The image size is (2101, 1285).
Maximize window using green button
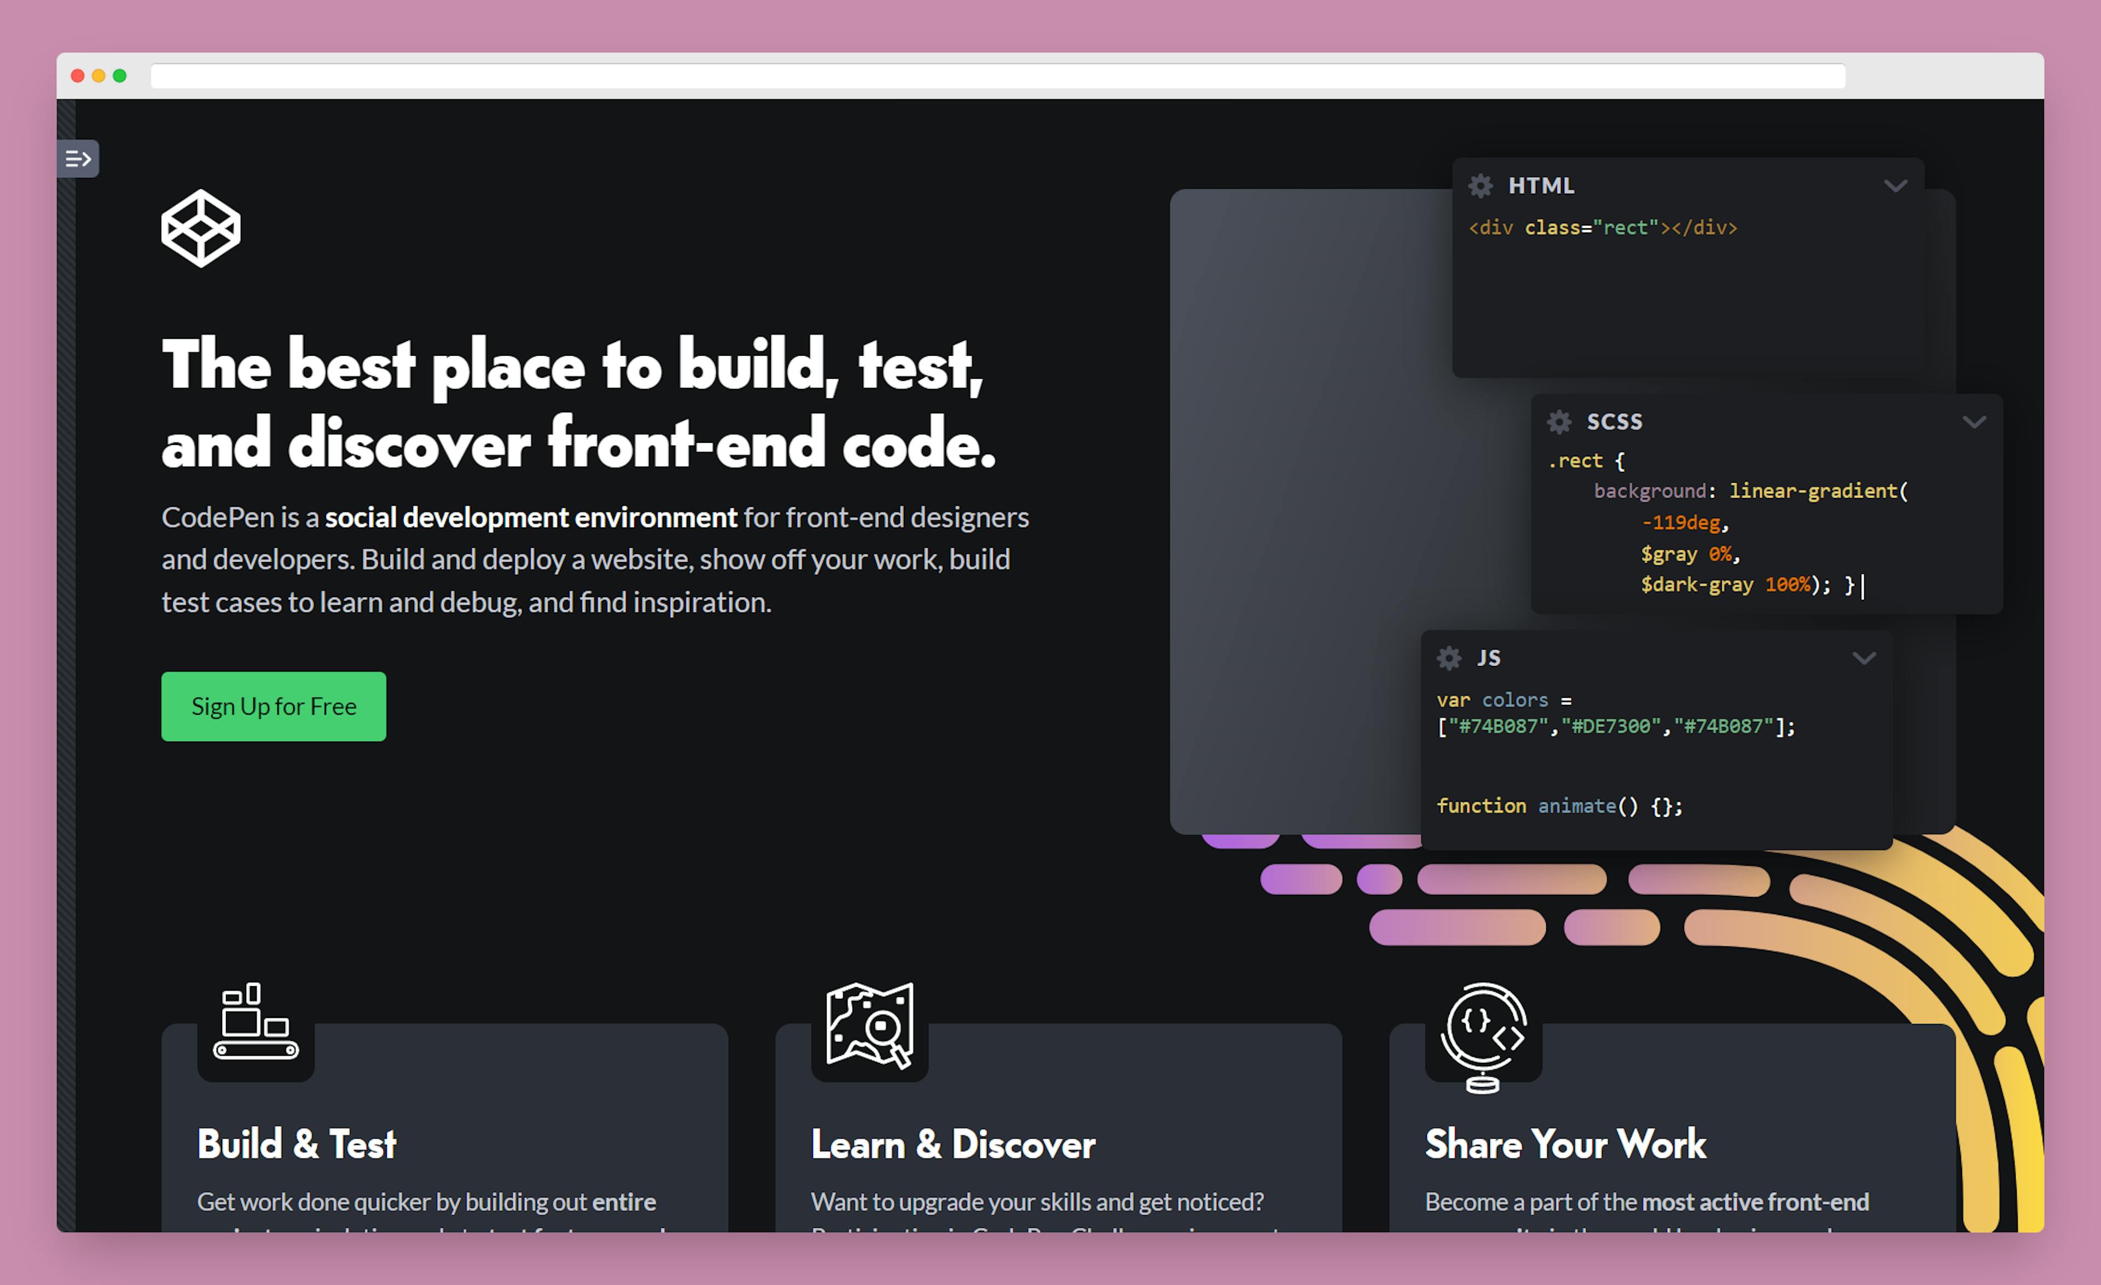point(120,76)
